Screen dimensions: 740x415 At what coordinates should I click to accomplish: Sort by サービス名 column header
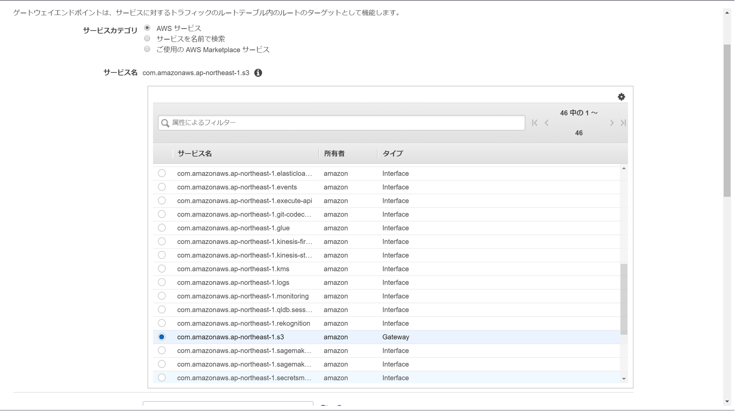coord(195,153)
